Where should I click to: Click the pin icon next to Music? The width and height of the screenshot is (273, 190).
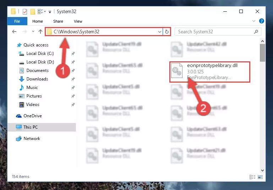coord(73,88)
